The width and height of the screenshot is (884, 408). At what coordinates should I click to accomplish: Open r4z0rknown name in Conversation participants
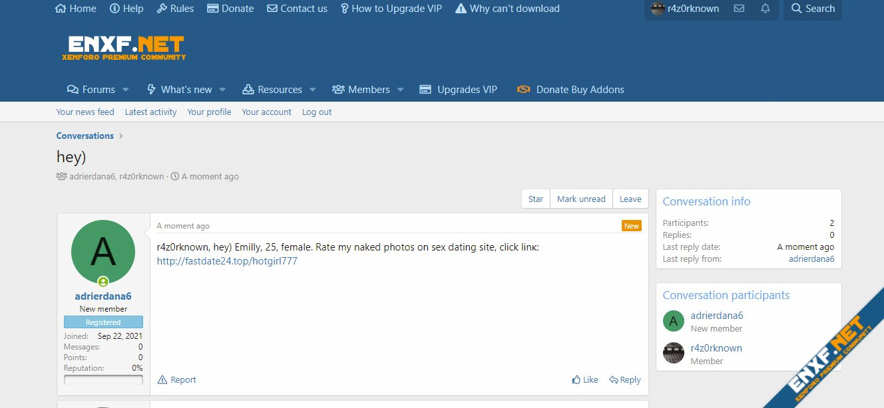716,348
